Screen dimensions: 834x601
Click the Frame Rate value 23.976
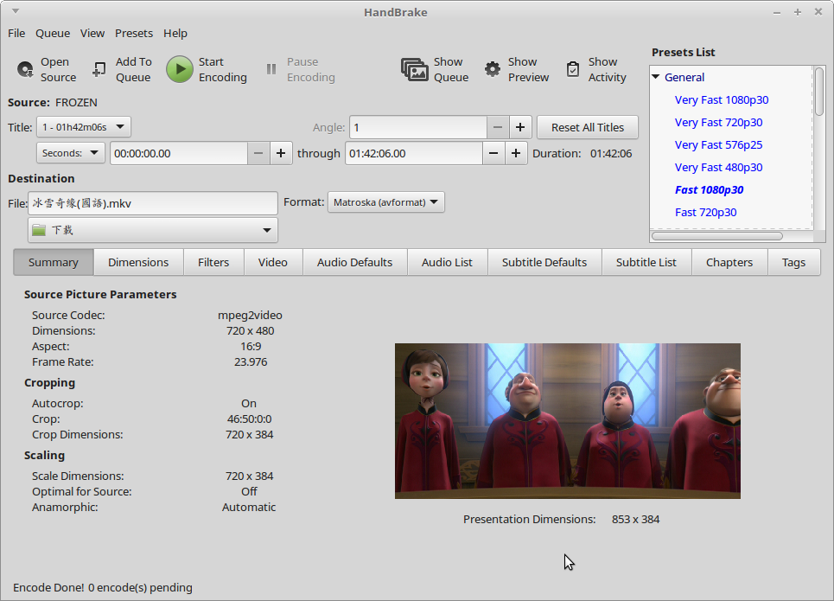pos(251,362)
